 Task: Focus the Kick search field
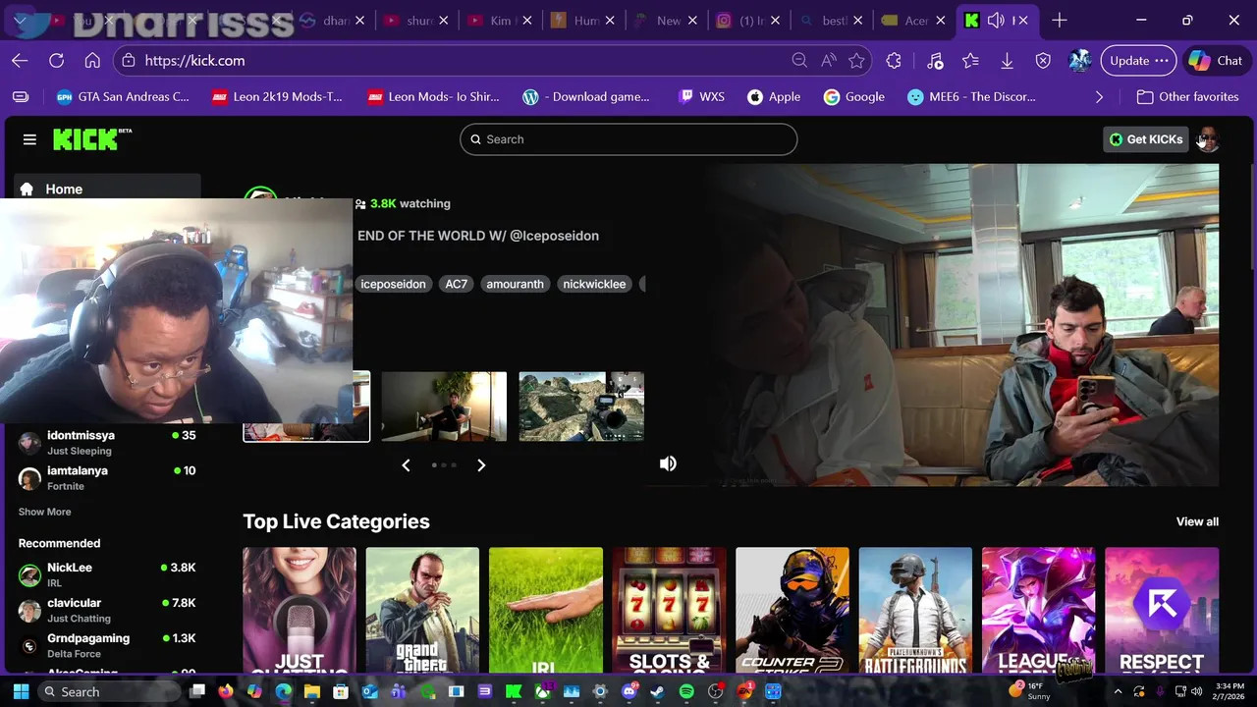click(628, 139)
